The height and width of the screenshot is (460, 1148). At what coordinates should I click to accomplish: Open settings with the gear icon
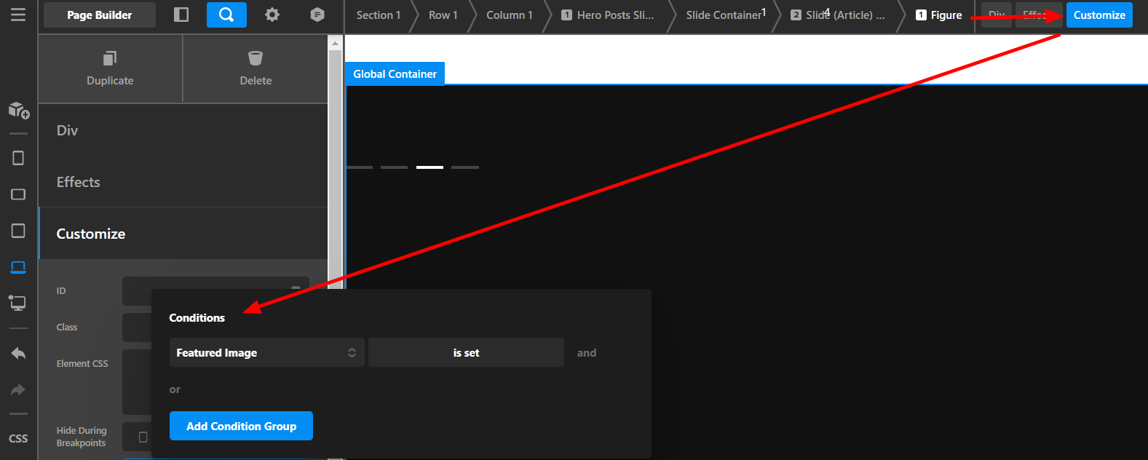pos(272,15)
